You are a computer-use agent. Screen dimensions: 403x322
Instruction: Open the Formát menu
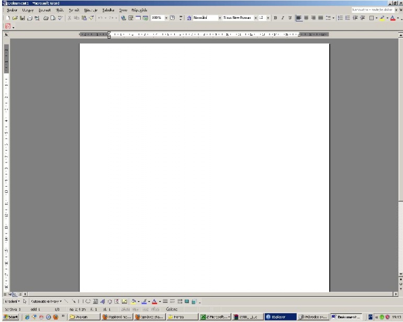pos(74,10)
